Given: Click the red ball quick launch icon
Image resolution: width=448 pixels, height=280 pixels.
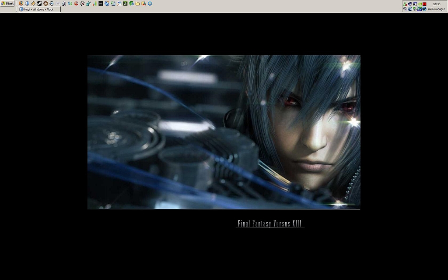Looking at the screenshot, I should 76,4.
